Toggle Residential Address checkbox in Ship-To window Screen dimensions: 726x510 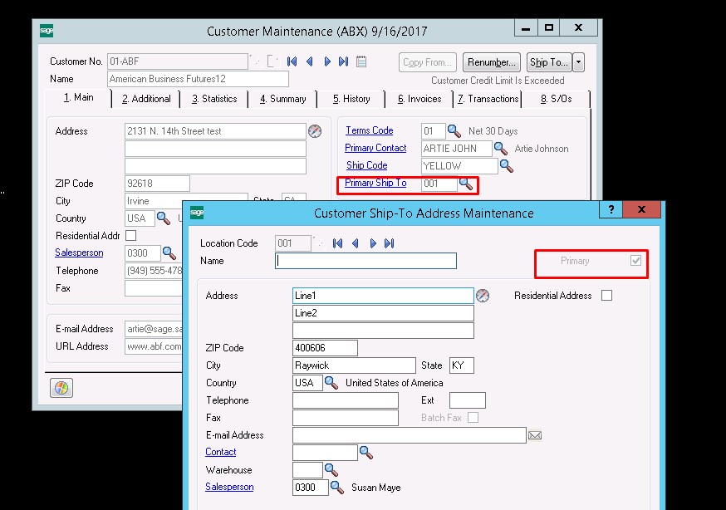(x=606, y=295)
